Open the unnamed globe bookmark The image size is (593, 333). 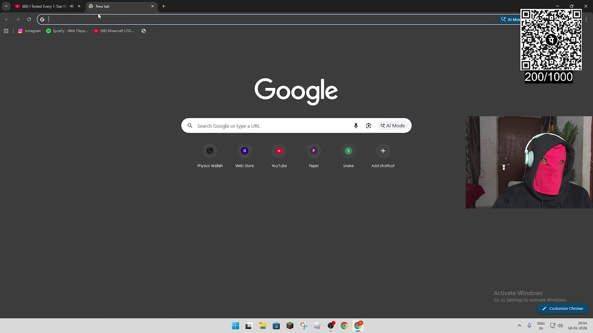144,31
